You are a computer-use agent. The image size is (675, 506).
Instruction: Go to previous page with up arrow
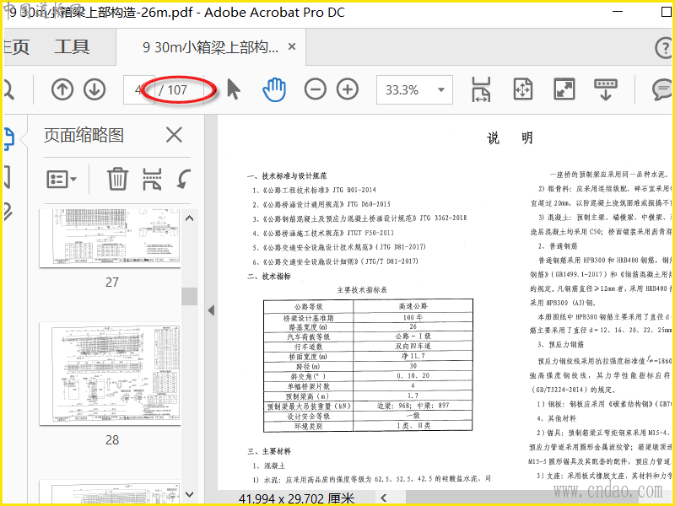(x=62, y=89)
